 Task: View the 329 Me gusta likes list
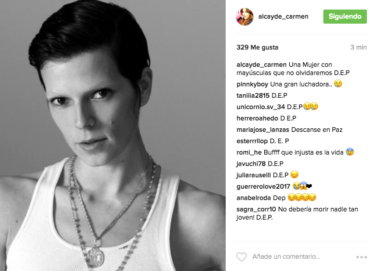click(257, 47)
